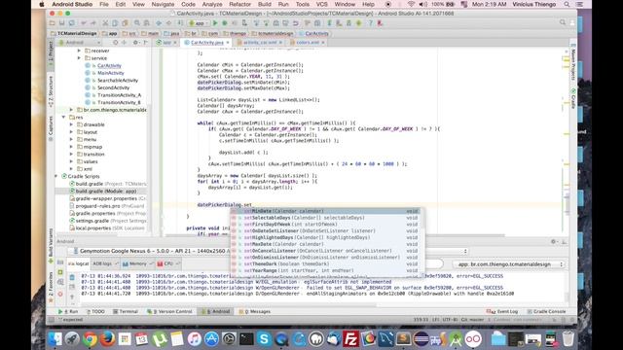This screenshot has height=350, width=623.
Task: Click the green Run app play button
Action: 215,23
